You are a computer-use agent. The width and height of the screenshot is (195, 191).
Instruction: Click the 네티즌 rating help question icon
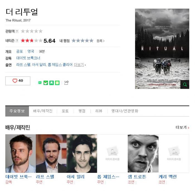(17, 41)
